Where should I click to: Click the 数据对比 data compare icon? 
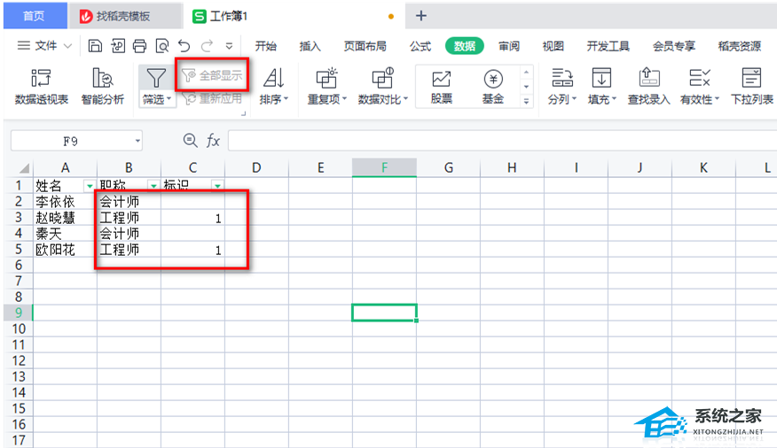(382, 78)
